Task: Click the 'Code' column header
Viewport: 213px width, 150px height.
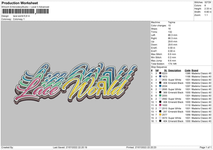Action: coord(187,70)
